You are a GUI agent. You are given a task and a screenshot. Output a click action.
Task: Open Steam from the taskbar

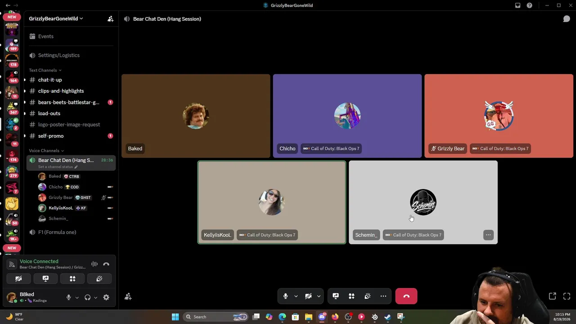387,317
